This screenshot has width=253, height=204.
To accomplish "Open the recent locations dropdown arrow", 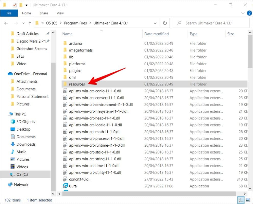I will click(23, 23).
